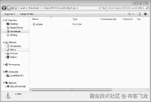Viewport: 151px width, 102px height.
Task: Click 'Extract all files' button
Action: (x=27, y=14)
